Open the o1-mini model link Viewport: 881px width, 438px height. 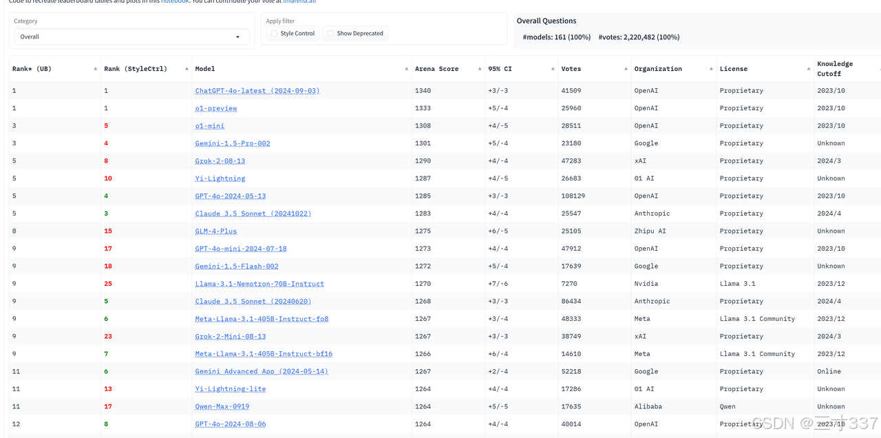210,126
